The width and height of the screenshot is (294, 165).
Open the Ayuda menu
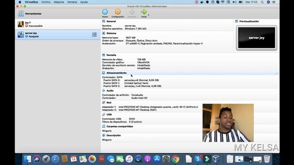84,2
